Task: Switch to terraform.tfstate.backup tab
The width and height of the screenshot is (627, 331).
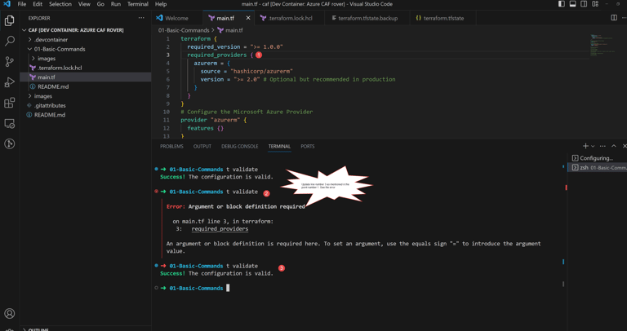Action: tap(367, 18)
